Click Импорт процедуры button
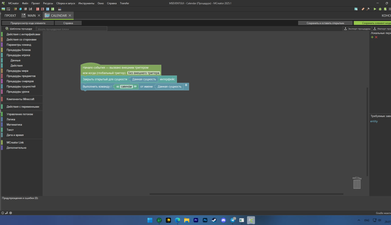The width and height of the screenshot is (391, 225). (x=382, y=29)
